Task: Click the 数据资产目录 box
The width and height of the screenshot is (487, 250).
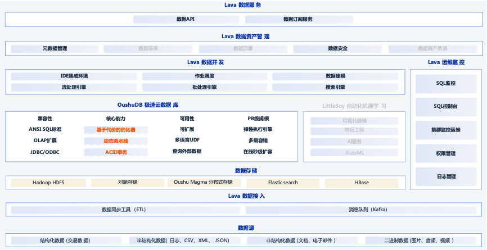Action: click(432, 49)
